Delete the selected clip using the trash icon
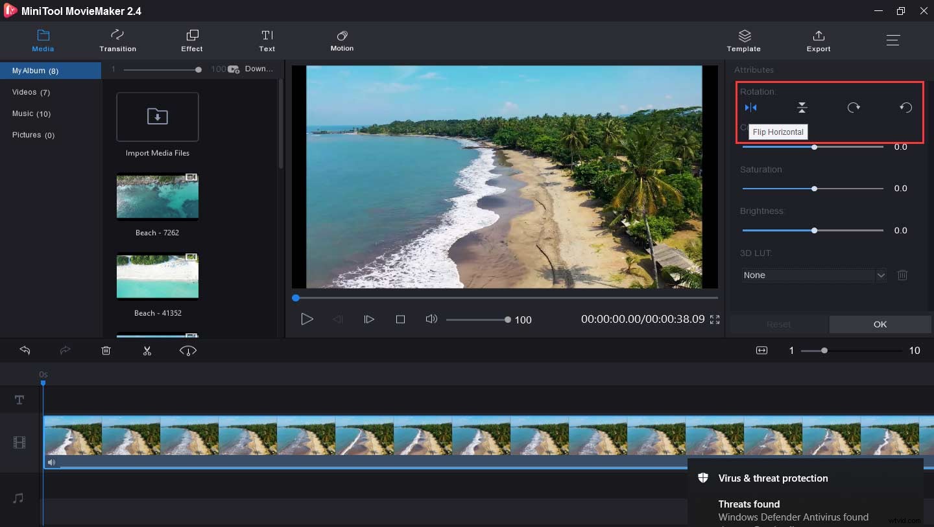 [x=106, y=350]
